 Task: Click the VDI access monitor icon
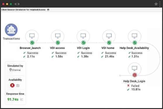pyautogui.click(x=58, y=36)
